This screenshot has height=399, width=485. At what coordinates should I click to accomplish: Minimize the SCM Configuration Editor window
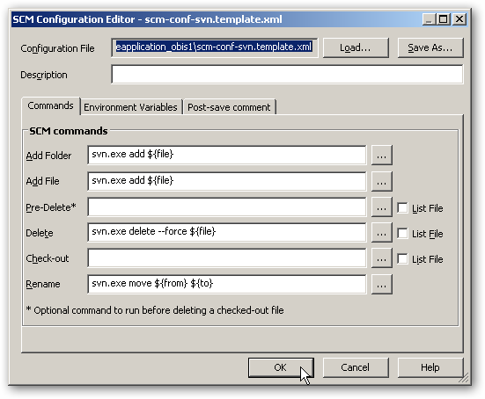click(x=429, y=19)
